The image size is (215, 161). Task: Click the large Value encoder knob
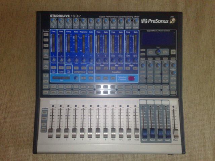pyautogui.click(x=157, y=52)
